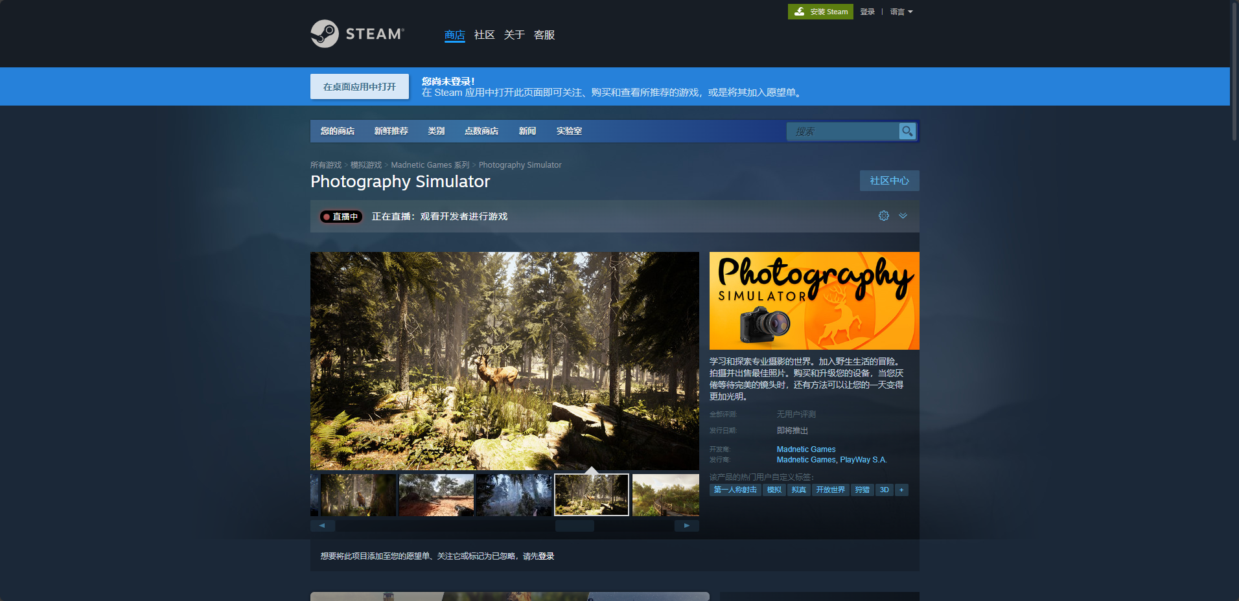
Task: Click the main forest deer screenshot
Action: pos(505,361)
